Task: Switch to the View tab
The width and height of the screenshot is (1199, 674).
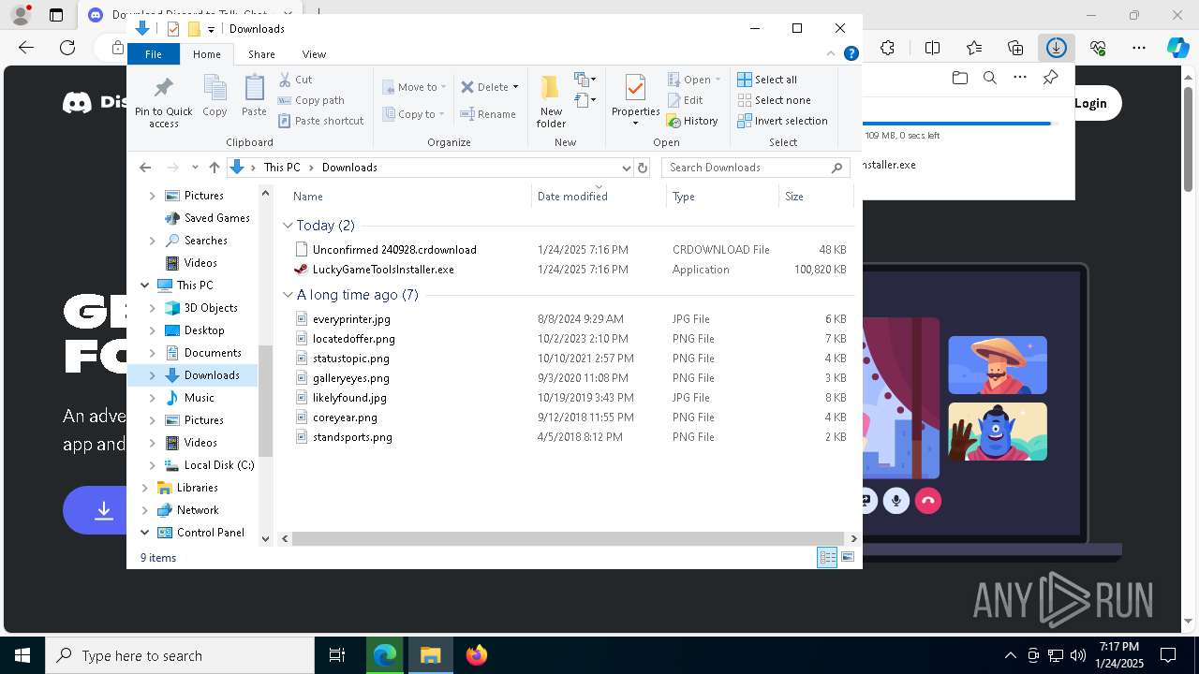Action: 314,54
